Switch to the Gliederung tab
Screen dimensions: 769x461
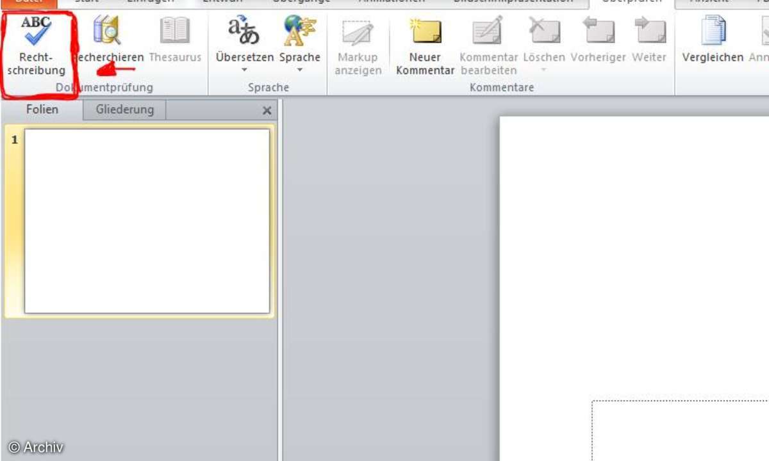coord(125,109)
